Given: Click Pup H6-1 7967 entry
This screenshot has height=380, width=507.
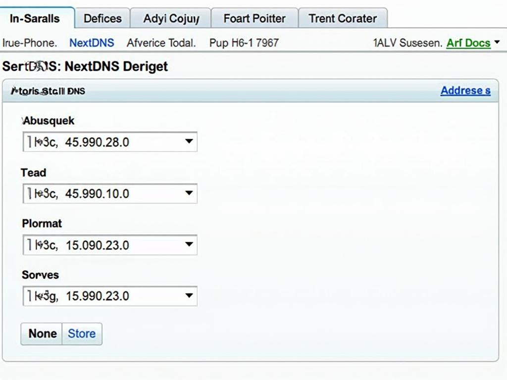Looking at the screenshot, I should tap(244, 43).
